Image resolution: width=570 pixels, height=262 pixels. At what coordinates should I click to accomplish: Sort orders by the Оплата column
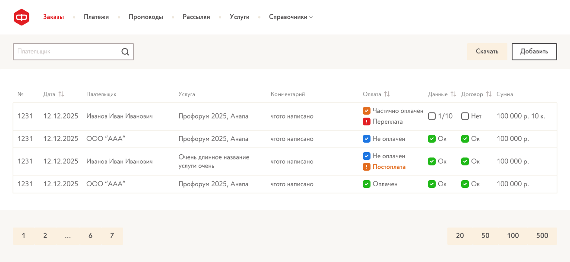click(387, 94)
